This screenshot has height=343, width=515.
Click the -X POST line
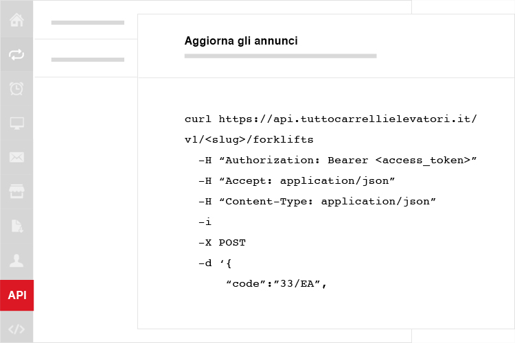(x=222, y=243)
